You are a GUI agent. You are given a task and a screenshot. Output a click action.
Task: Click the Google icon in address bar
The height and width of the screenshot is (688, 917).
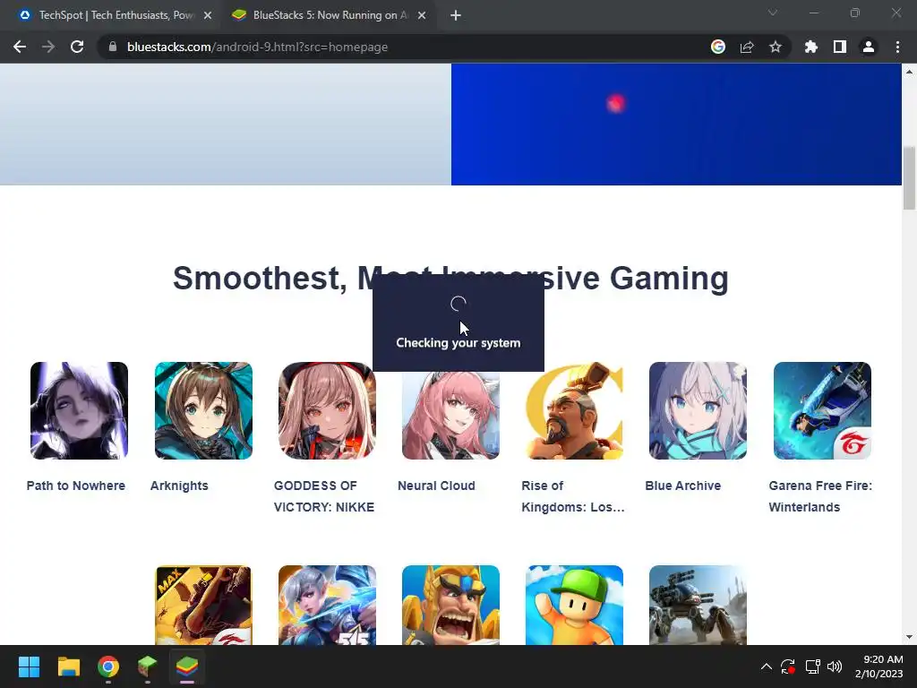tap(718, 47)
